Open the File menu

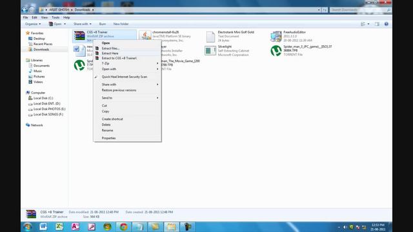(26, 17)
